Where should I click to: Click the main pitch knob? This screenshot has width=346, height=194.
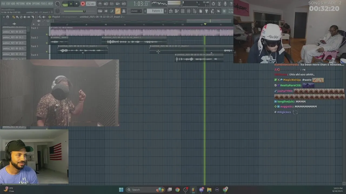[57, 11]
